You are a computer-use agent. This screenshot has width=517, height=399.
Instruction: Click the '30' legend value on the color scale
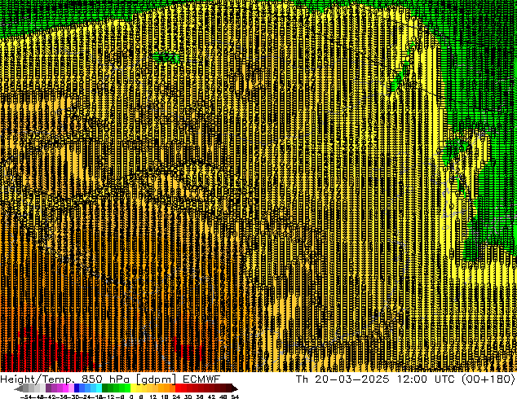(x=188, y=397)
